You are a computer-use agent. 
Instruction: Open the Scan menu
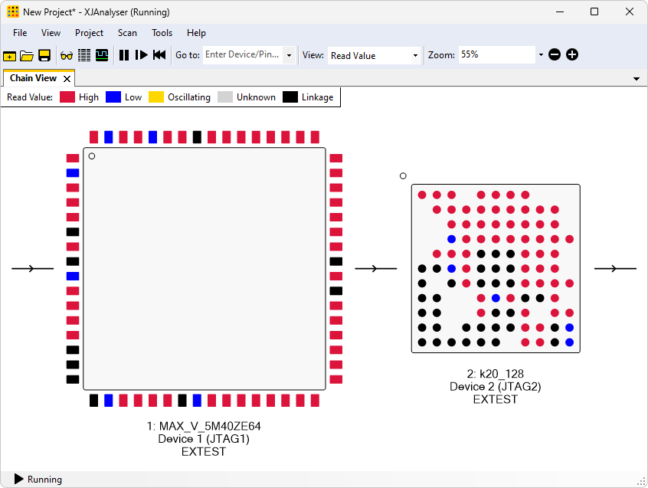point(127,33)
